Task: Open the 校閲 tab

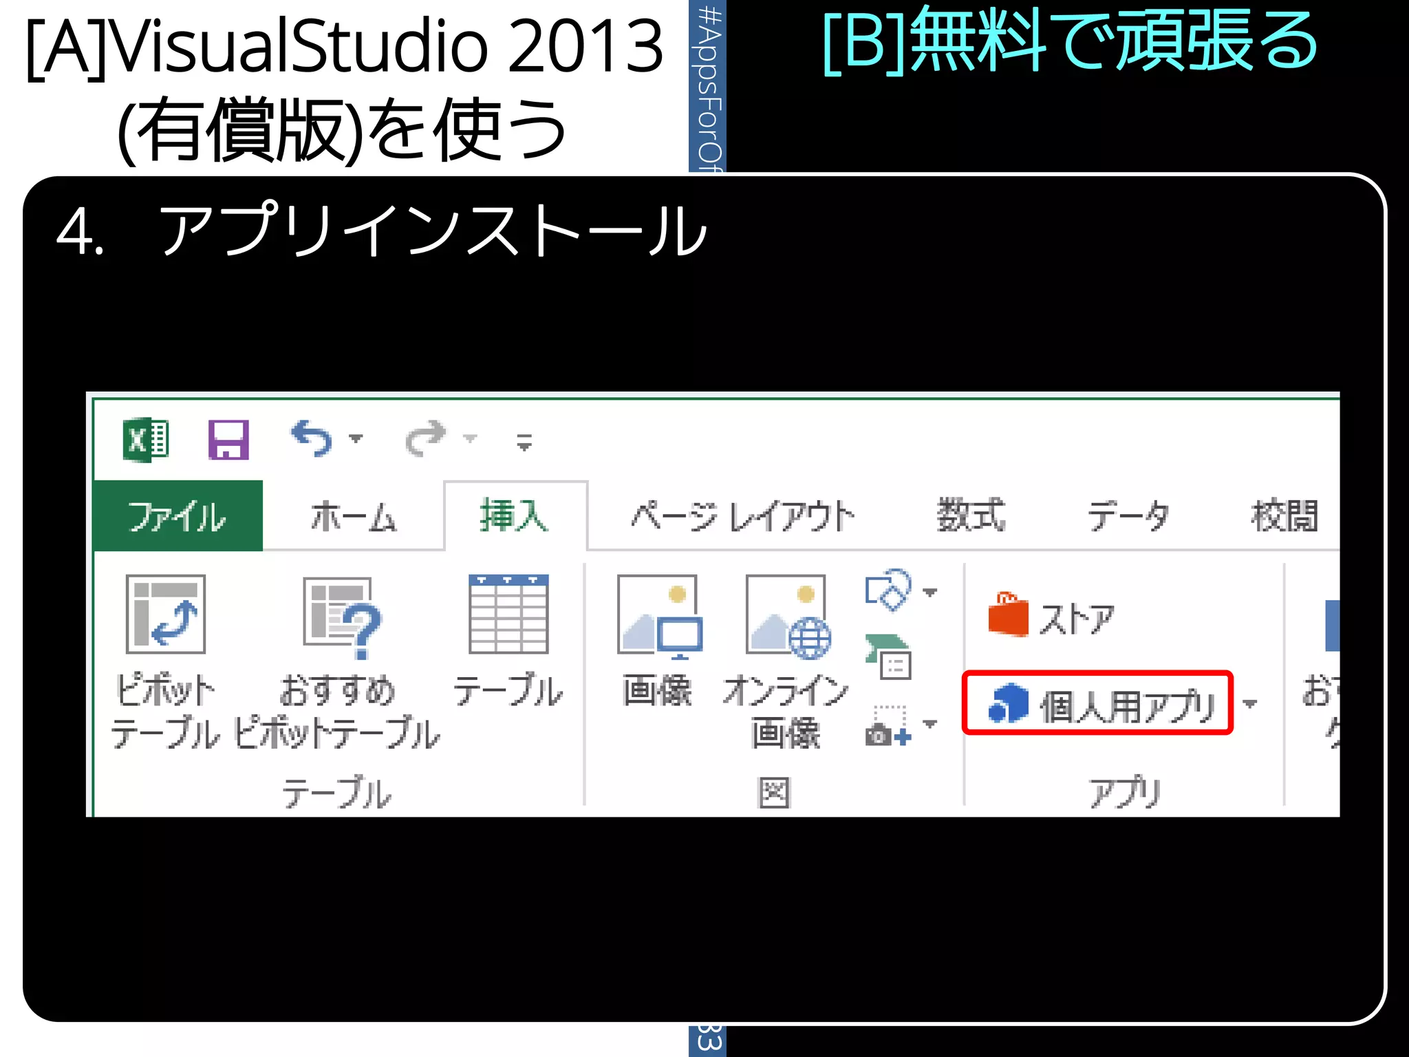Action: click(x=1284, y=516)
